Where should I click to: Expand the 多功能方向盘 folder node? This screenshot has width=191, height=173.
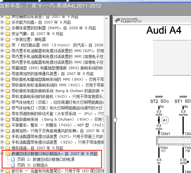click(x=2, y=22)
